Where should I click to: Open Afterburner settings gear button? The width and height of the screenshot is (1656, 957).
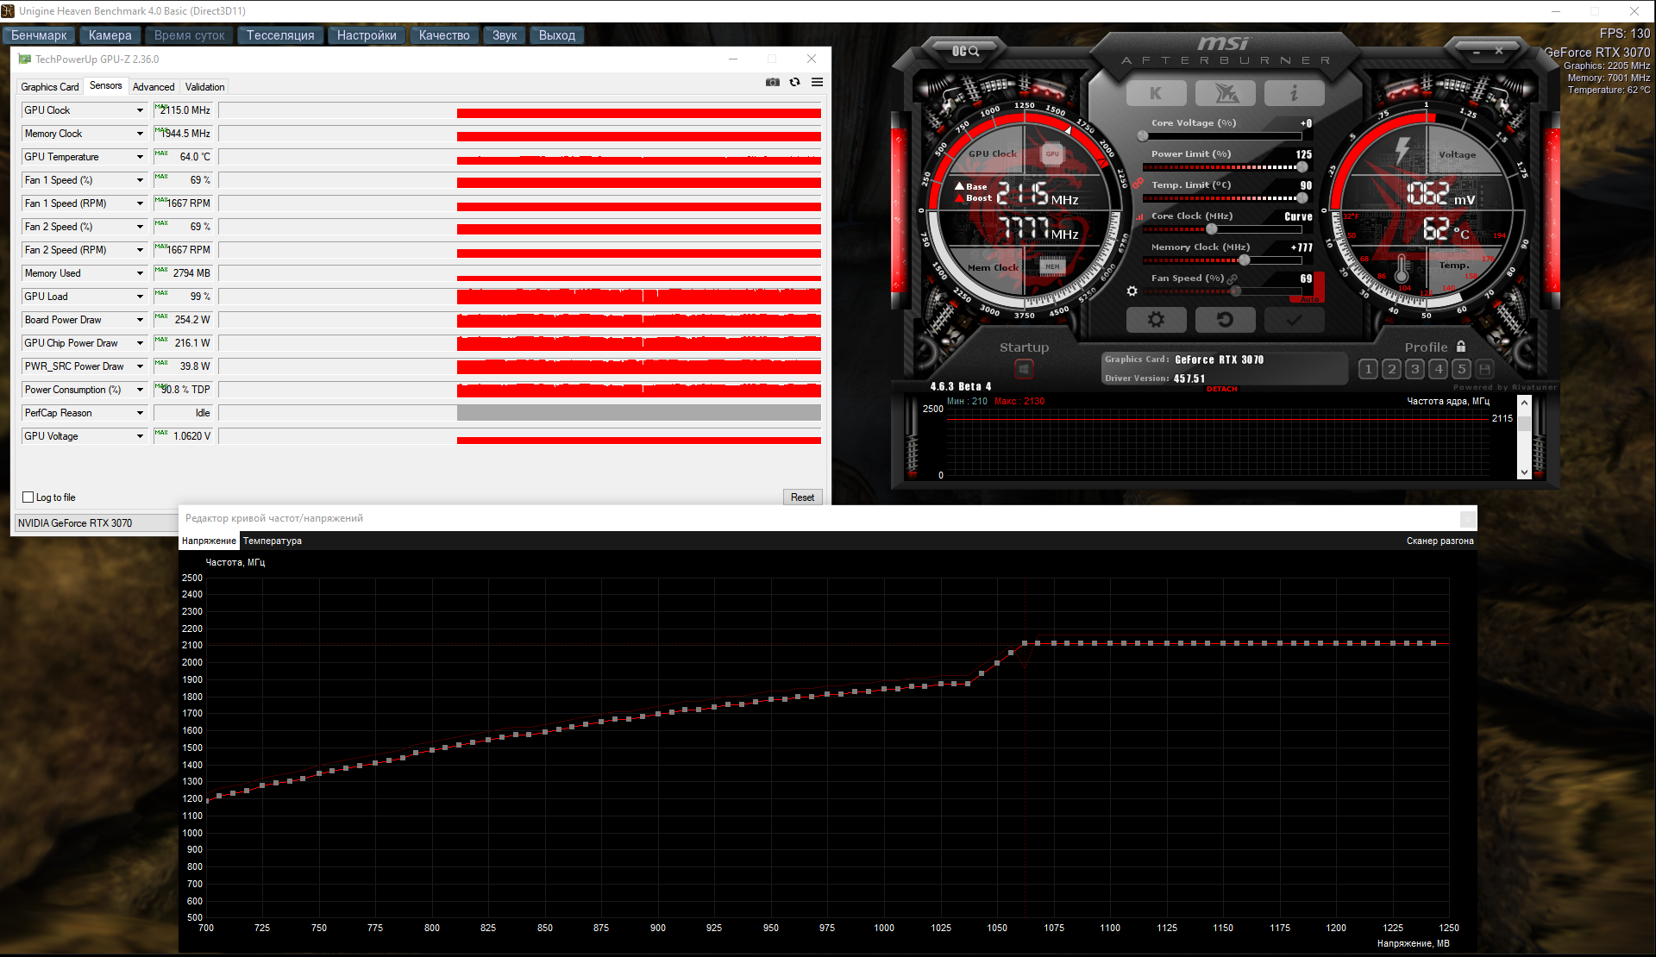coord(1156,320)
